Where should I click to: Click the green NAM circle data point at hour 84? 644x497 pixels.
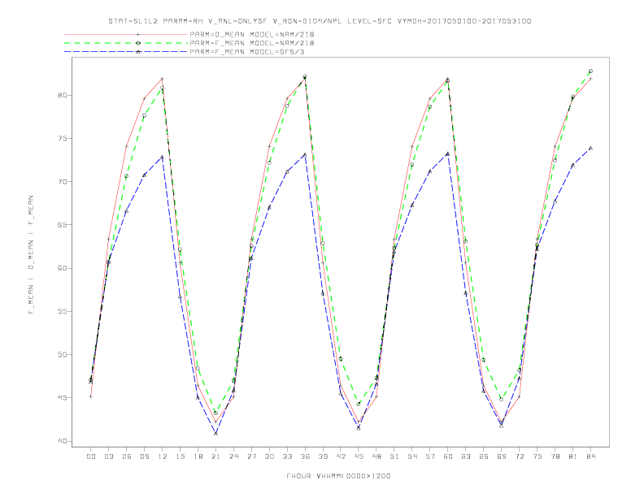590,71
